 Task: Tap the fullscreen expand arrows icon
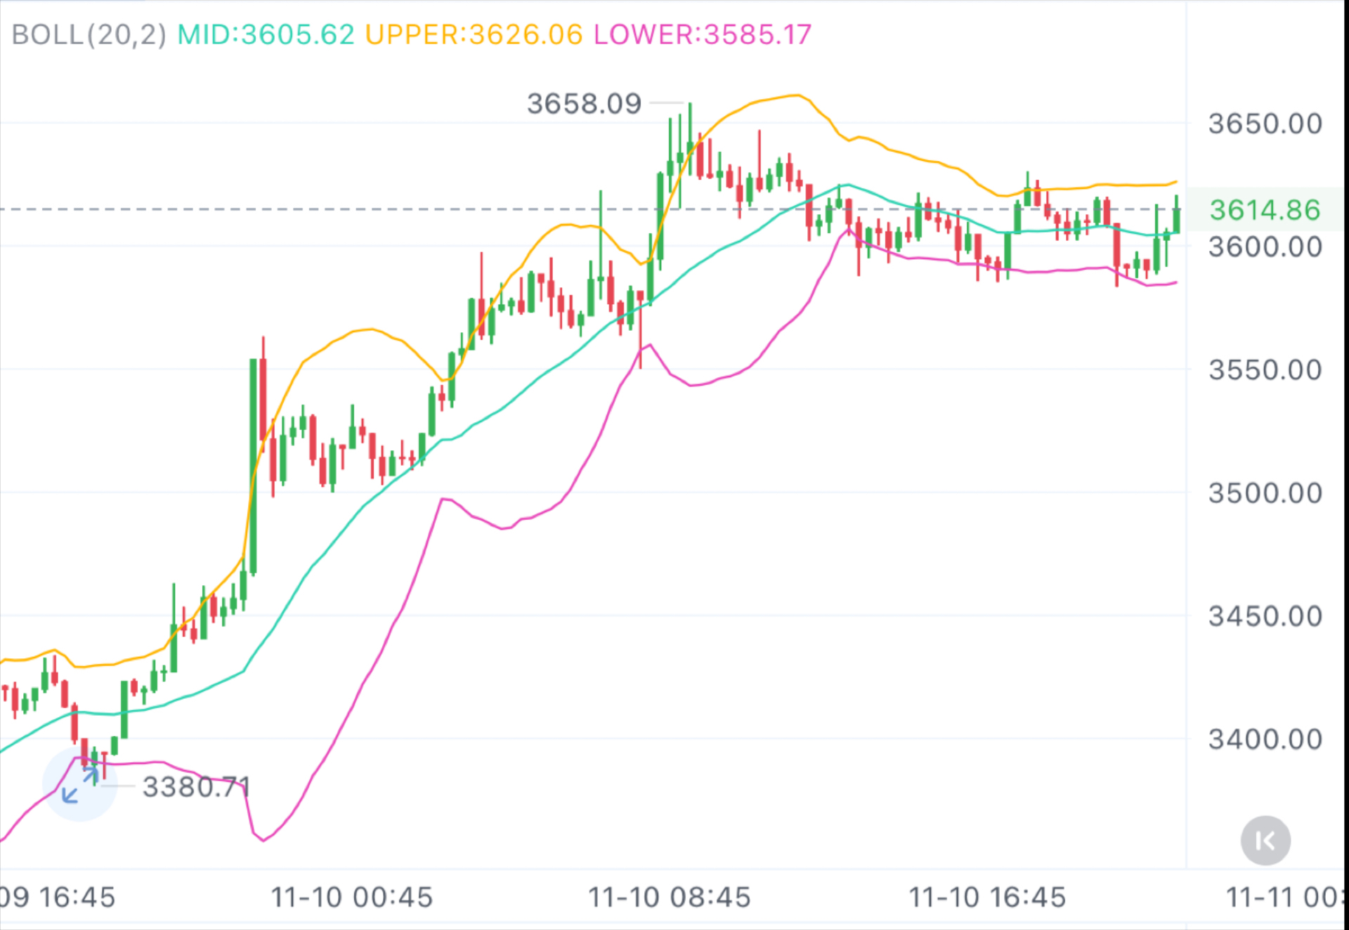click(x=79, y=785)
